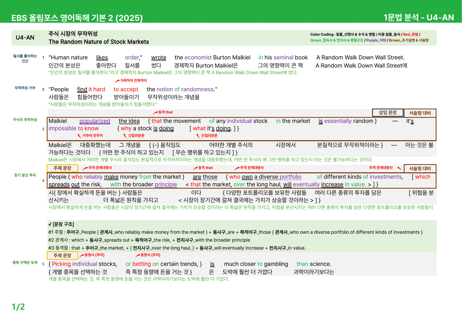Click the "#3 동격절" structure line
This screenshot has width=462, height=326.
177,248
